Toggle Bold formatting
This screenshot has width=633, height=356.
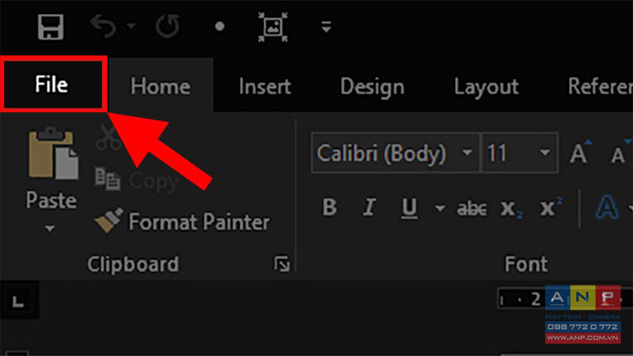[x=329, y=207]
